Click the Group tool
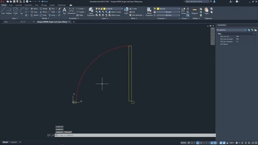 pyautogui.click(x=183, y=11)
